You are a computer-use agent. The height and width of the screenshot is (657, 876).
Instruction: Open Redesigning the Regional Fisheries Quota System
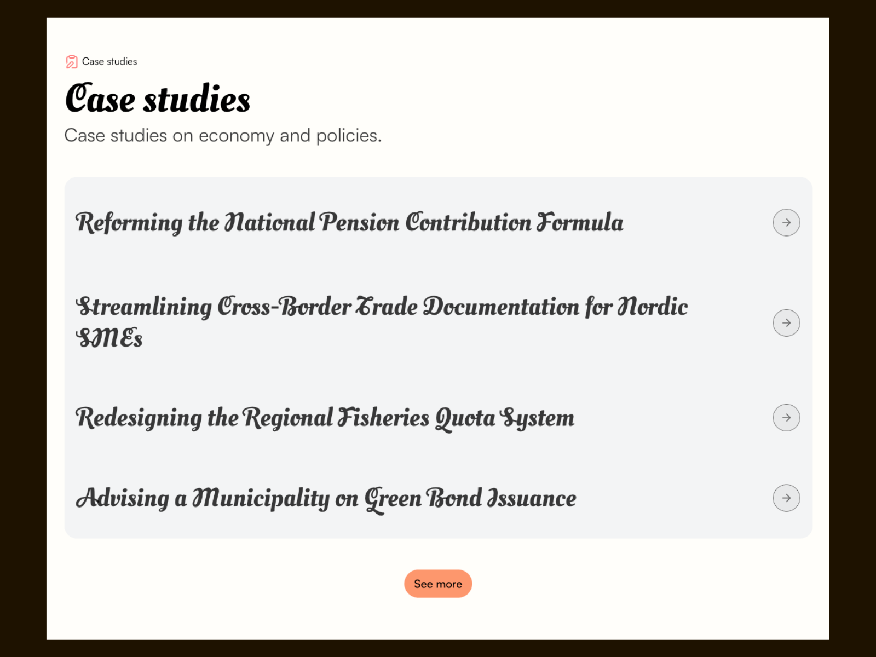click(325, 418)
